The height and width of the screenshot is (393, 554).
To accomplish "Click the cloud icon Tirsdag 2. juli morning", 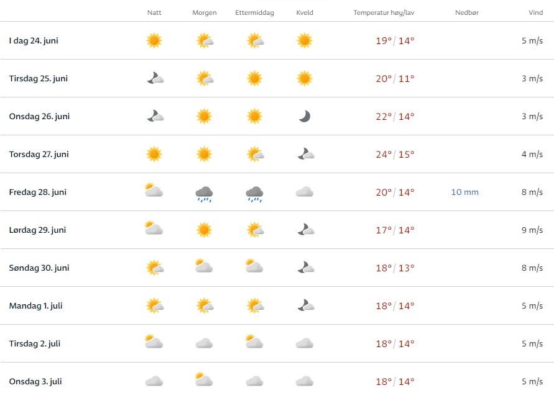I will [204, 343].
